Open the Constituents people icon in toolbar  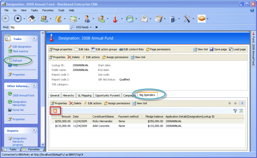44,19
